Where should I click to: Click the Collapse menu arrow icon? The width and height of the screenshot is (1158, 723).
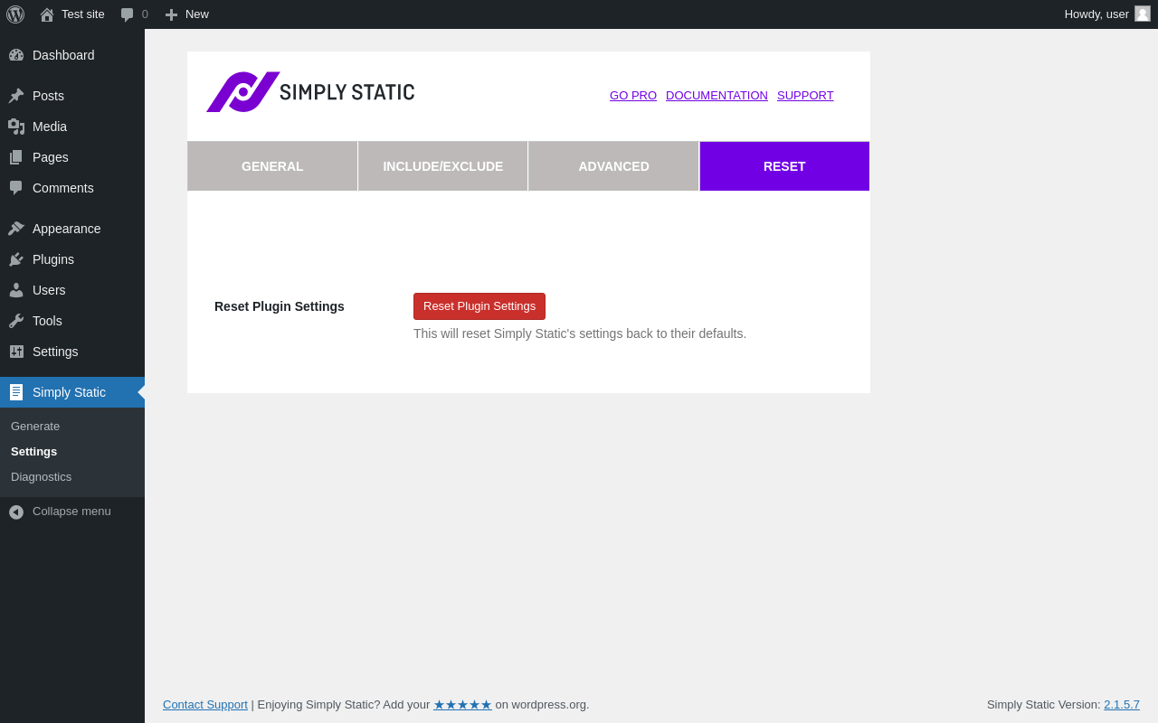click(x=16, y=512)
